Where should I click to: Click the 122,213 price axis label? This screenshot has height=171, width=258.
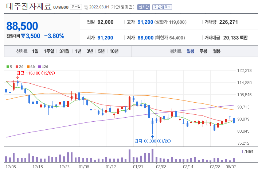point(245,71)
